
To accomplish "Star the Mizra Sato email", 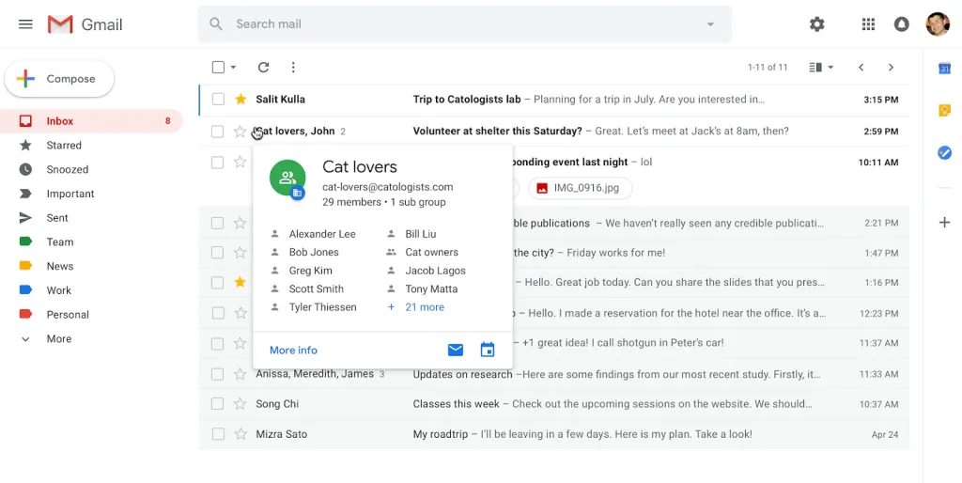I will [240, 434].
